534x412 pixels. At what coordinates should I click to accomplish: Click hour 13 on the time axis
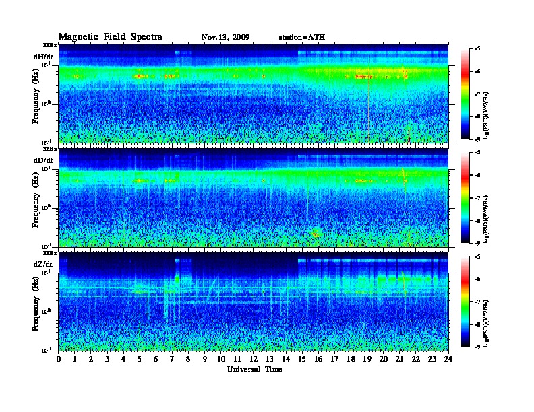pos(270,359)
